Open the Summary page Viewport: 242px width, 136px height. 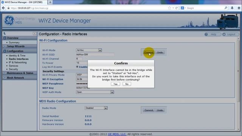click(14, 42)
